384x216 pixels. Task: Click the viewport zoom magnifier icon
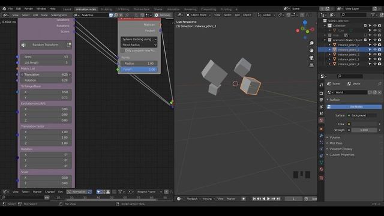tap(311, 43)
